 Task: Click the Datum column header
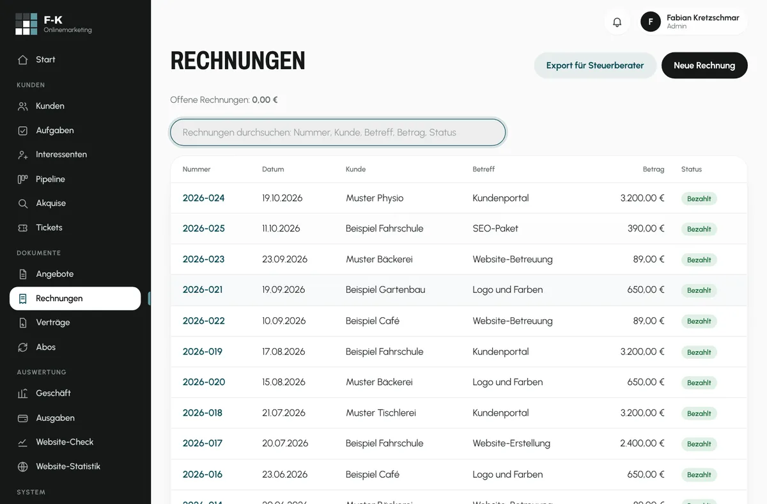point(273,169)
